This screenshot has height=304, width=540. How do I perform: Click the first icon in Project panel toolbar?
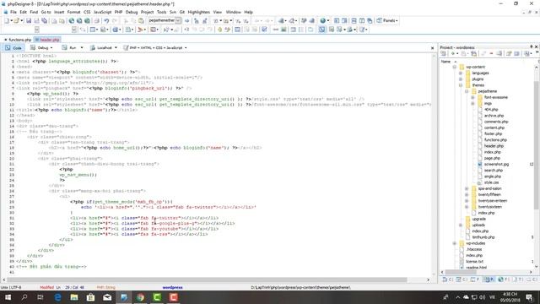coord(444,53)
